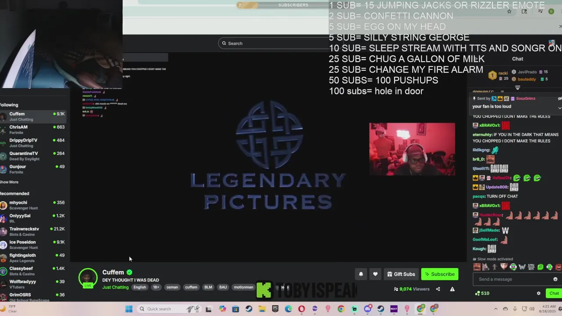Screen dimensions: 562x316
Task: Click the notification bell for Cuffem
Action: tap(361, 274)
